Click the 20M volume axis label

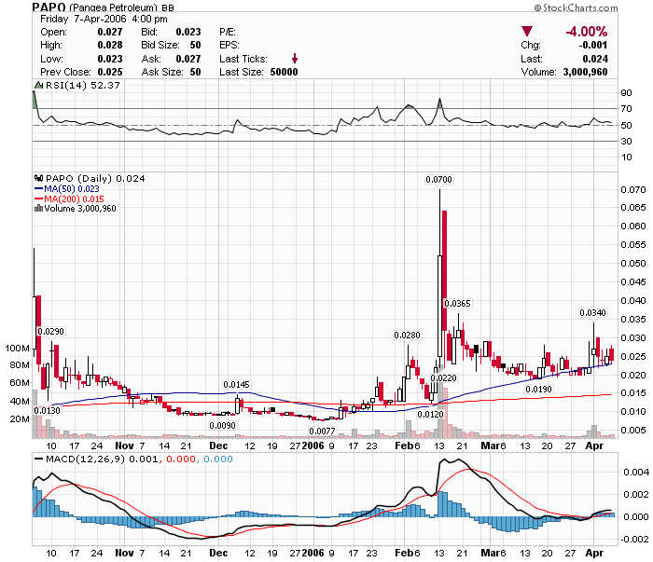[20, 418]
